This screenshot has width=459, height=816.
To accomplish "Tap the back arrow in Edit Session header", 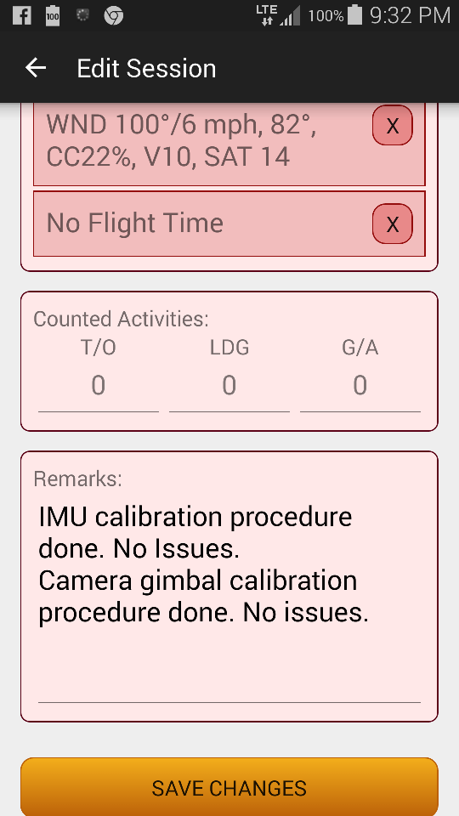I will pyautogui.click(x=36, y=68).
